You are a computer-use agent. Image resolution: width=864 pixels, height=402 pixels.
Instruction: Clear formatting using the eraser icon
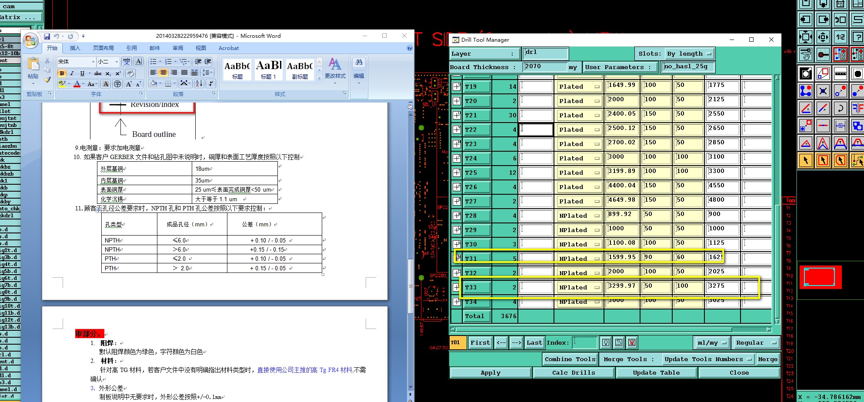tap(130, 73)
